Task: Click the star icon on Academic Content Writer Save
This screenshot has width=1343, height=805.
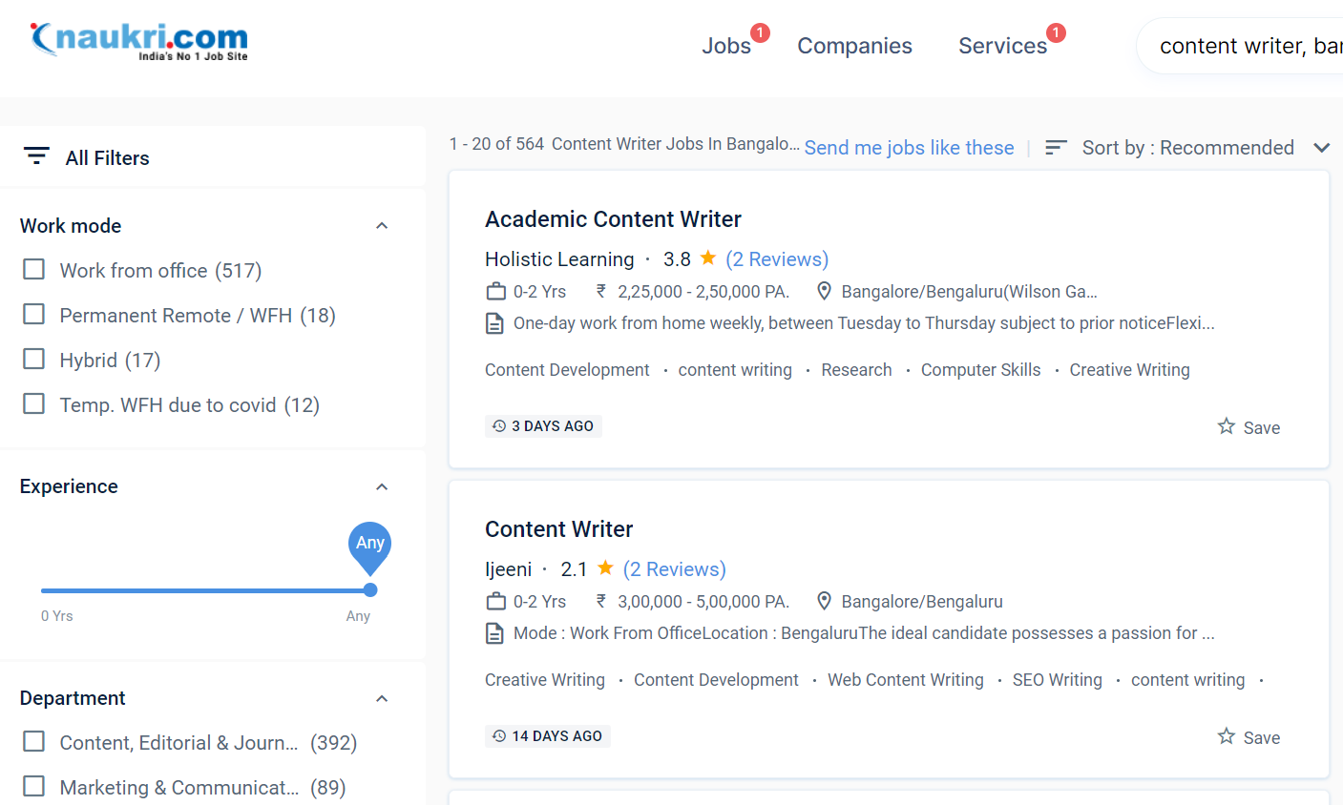Action: [x=1227, y=426]
